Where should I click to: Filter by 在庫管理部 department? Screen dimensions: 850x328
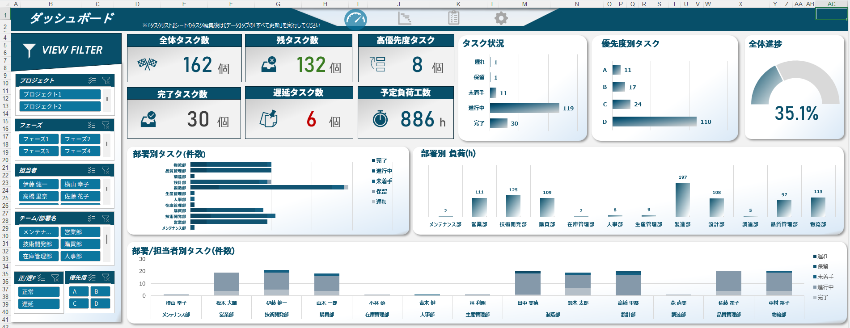coord(39,256)
